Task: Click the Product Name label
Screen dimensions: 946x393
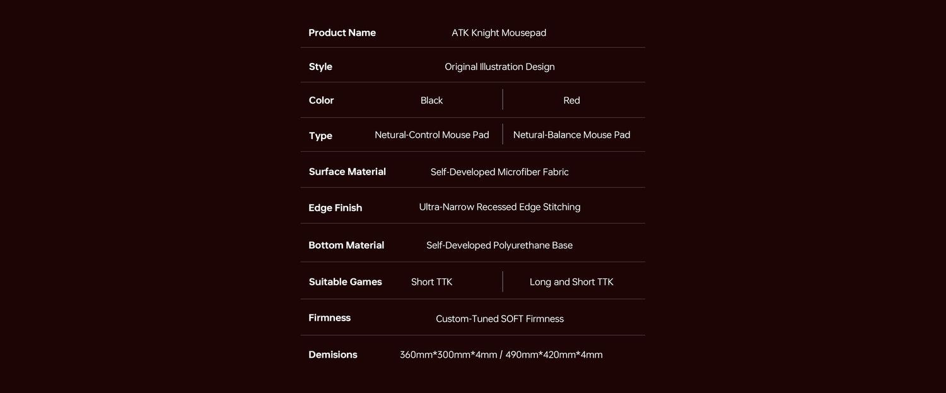Action: (x=342, y=33)
